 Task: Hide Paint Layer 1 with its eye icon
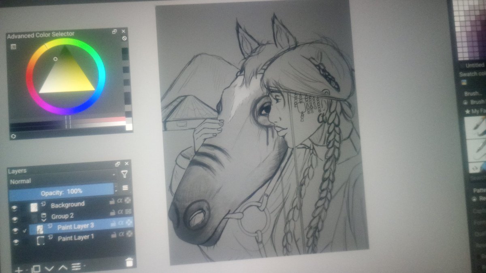tap(16, 242)
